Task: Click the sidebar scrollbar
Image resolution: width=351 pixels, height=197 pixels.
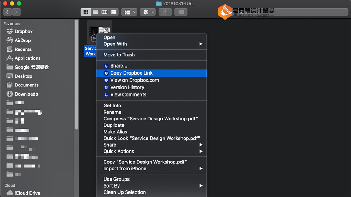Action: (77, 75)
